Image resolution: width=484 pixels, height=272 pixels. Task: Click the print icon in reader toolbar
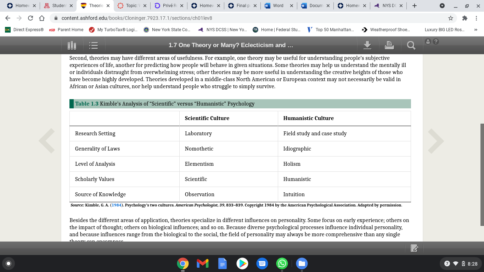click(389, 45)
